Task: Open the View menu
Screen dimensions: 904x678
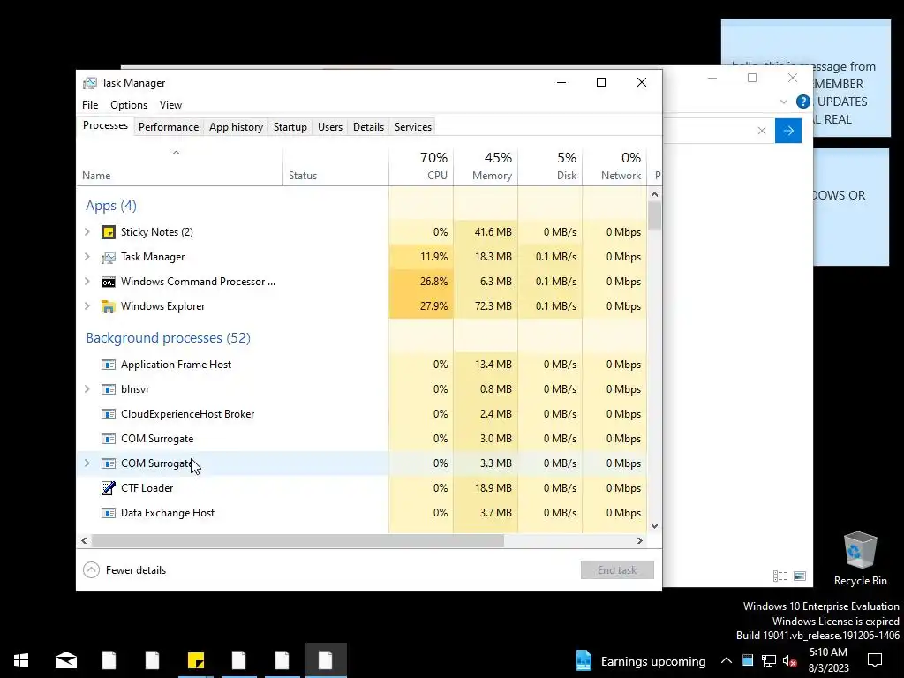Action: click(170, 105)
